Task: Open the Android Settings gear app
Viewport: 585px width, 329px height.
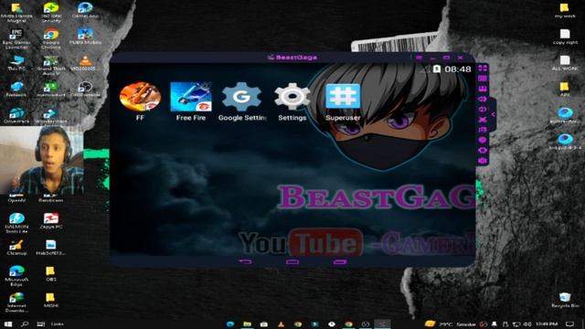Action: coord(292,97)
